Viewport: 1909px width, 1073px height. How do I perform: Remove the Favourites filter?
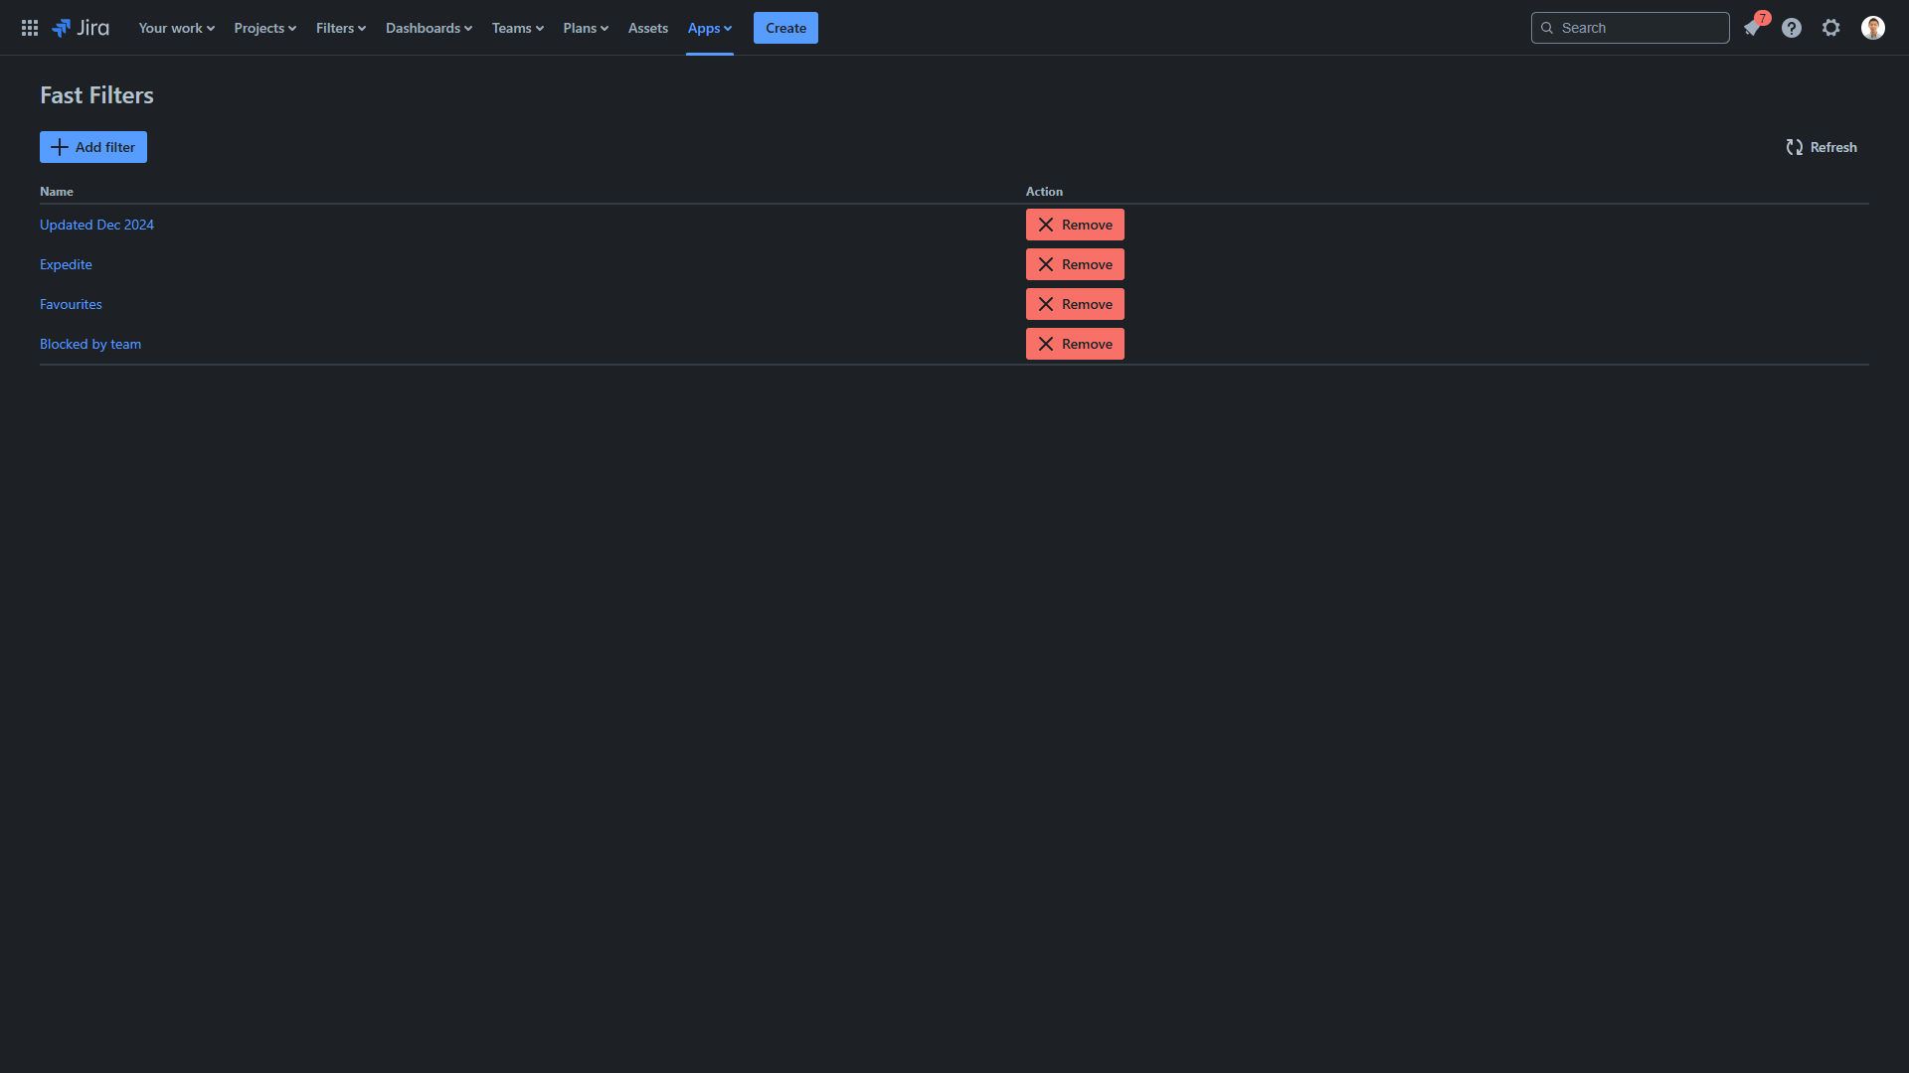(x=1075, y=304)
